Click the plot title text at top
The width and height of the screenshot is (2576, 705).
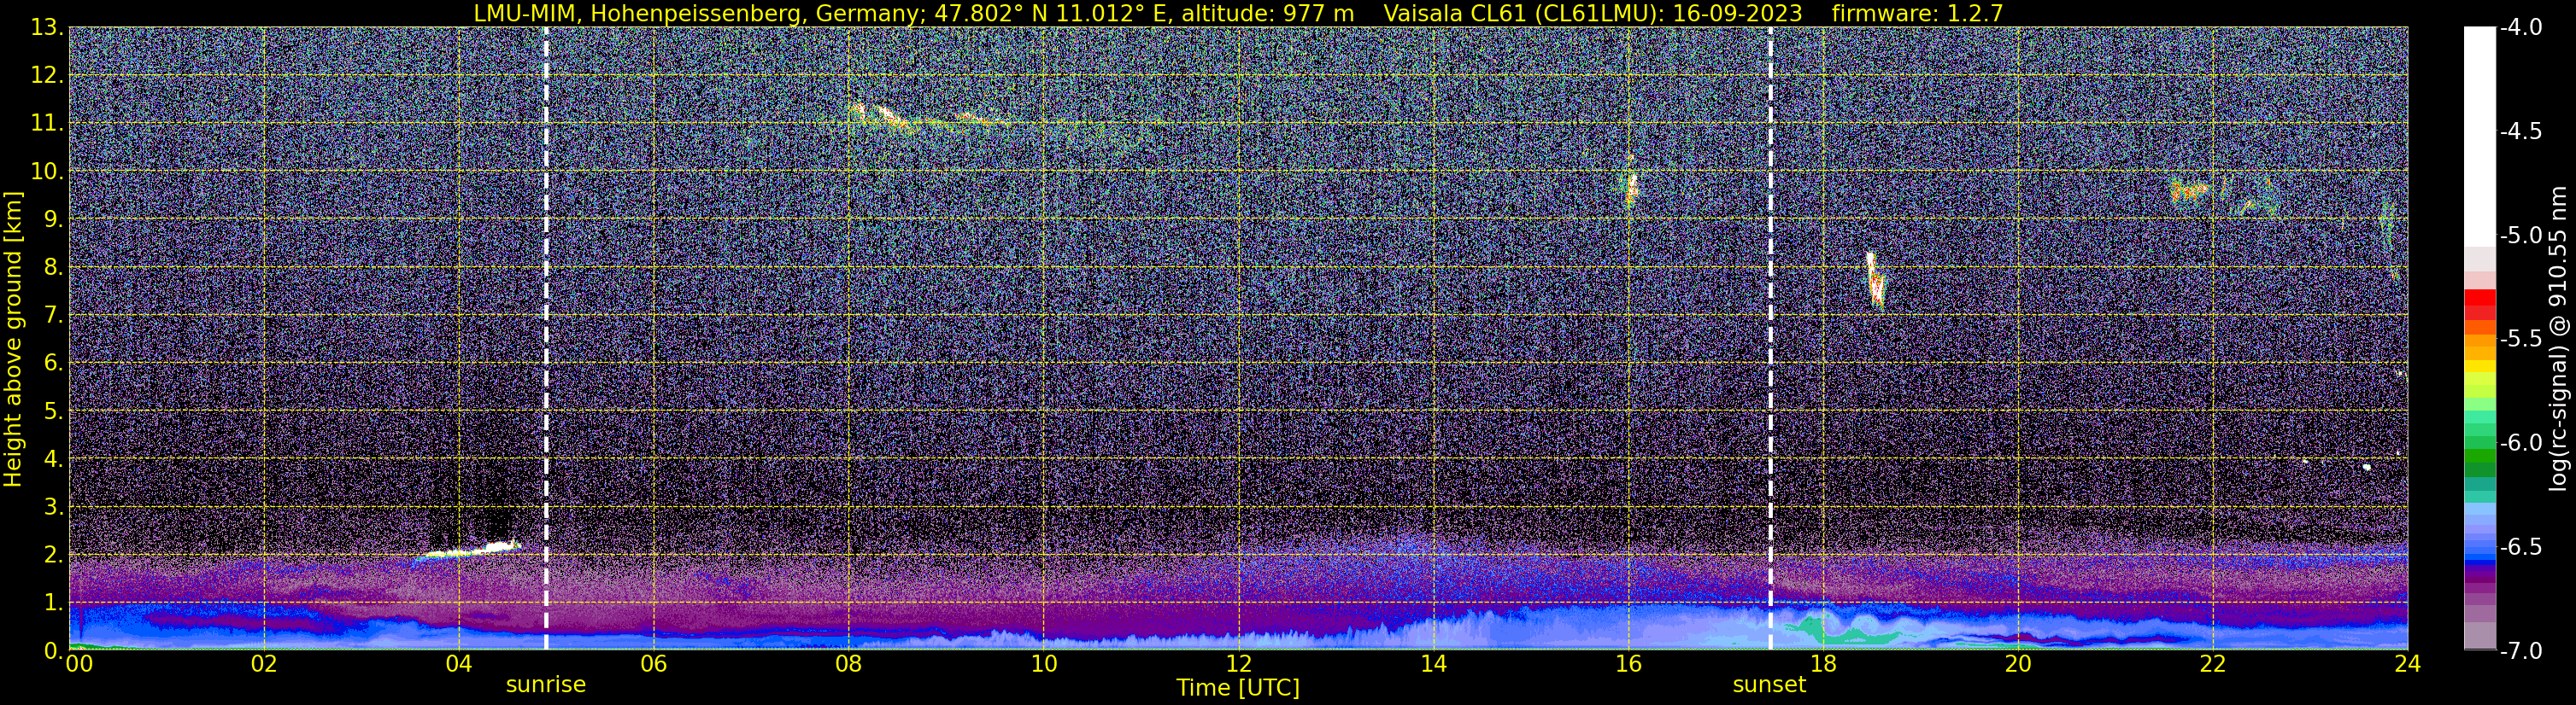tap(1238, 13)
